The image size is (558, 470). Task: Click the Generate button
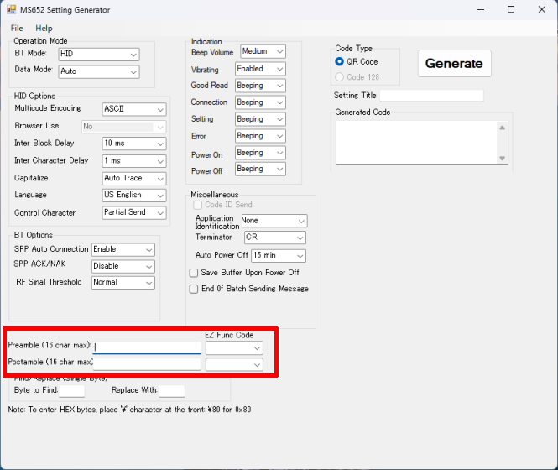click(454, 63)
